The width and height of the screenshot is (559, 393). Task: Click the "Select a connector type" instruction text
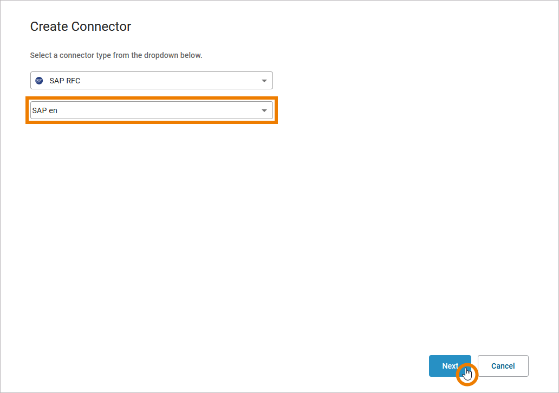[x=116, y=55]
